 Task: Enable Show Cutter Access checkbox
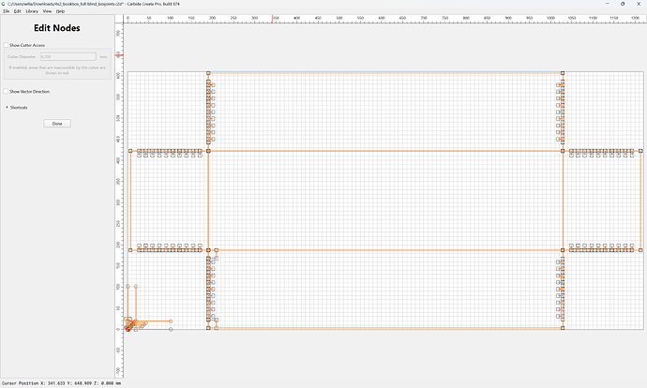6,45
